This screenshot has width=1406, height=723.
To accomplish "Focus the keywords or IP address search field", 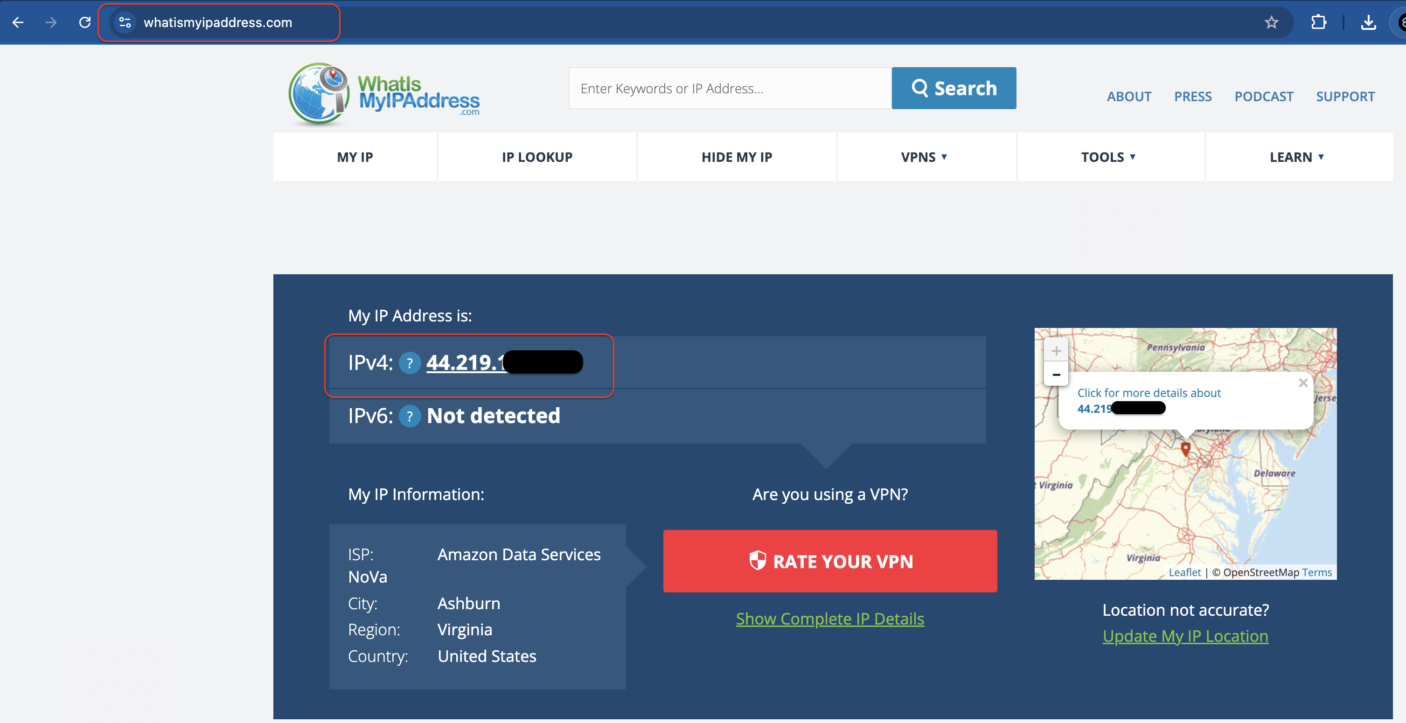I will pyautogui.click(x=730, y=89).
